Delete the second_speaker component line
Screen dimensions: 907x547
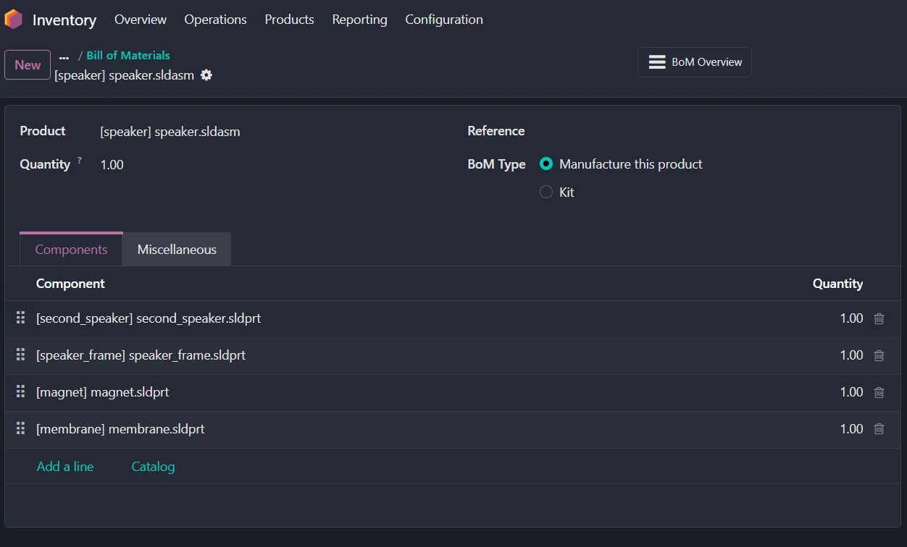(x=879, y=318)
